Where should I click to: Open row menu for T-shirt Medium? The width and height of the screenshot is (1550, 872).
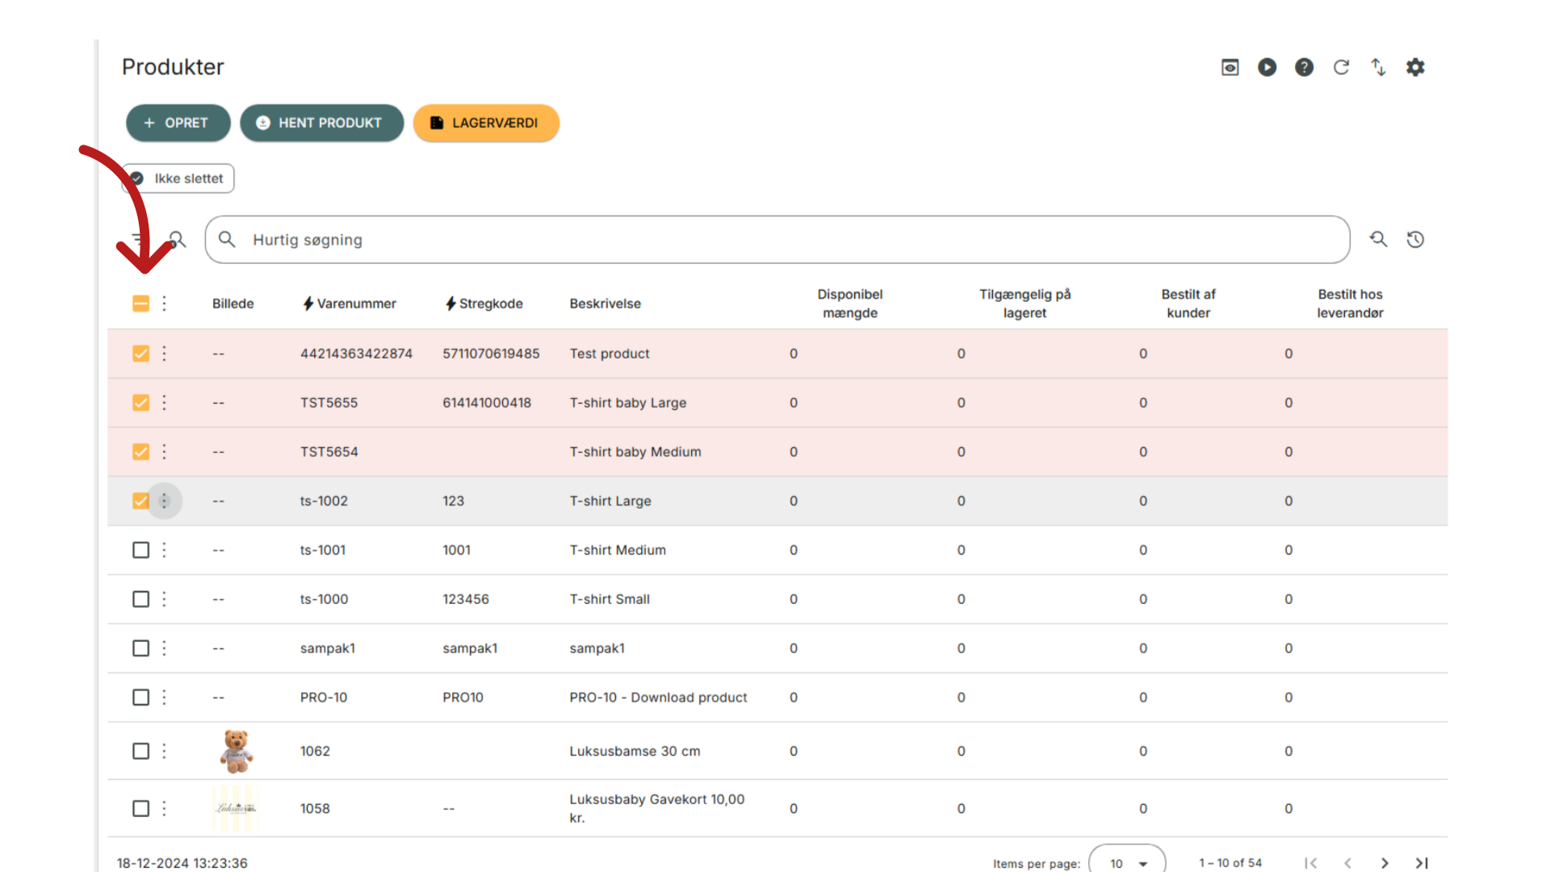pyautogui.click(x=164, y=550)
